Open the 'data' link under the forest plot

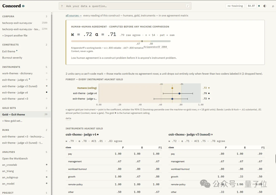pyautogui.click(x=68, y=118)
